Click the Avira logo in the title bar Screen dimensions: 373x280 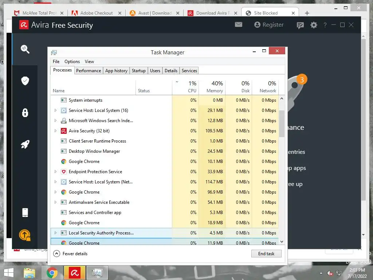point(24,25)
